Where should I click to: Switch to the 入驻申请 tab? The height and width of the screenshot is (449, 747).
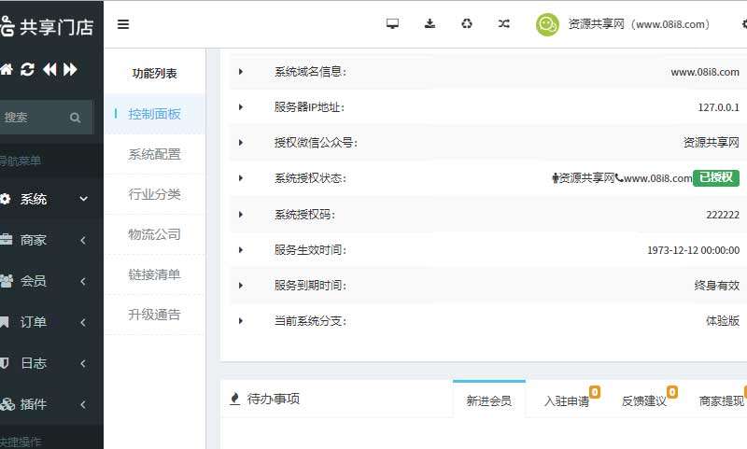[x=567, y=400]
